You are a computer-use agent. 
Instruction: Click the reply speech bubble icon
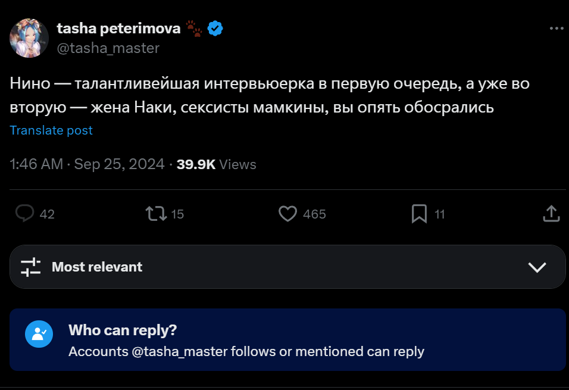tap(24, 213)
